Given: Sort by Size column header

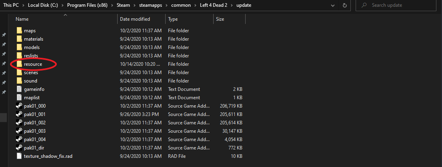Looking at the screenshot, I should tap(220, 19).
